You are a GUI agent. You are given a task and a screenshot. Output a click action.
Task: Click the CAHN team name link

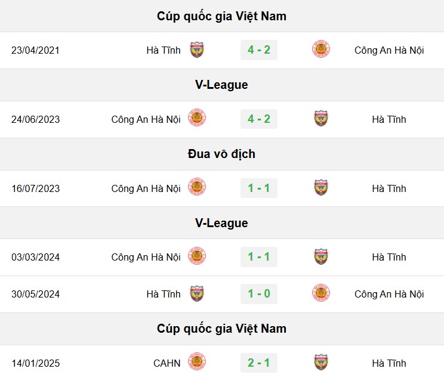pyautogui.click(x=166, y=363)
